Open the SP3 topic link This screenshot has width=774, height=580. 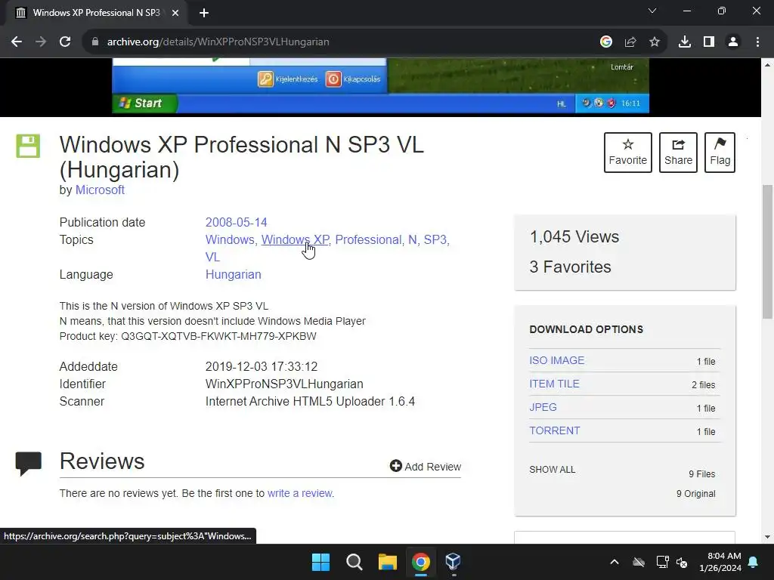coord(435,239)
